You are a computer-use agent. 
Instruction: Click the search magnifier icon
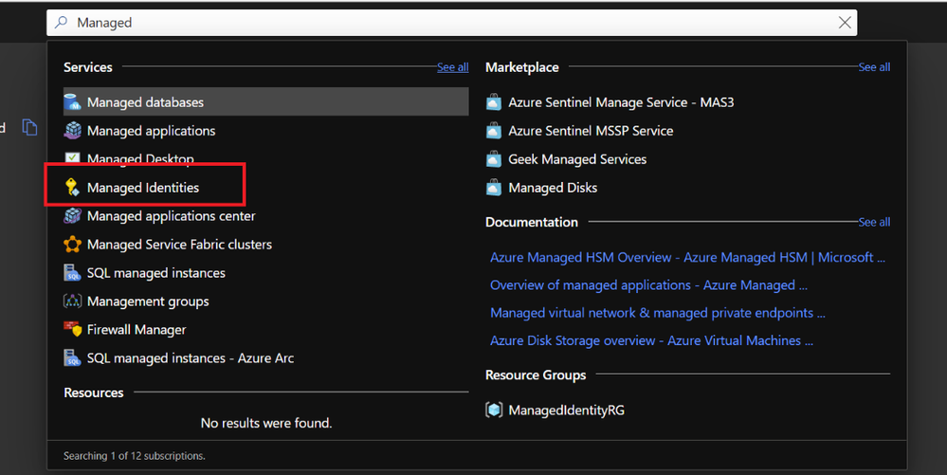click(x=61, y=23)
